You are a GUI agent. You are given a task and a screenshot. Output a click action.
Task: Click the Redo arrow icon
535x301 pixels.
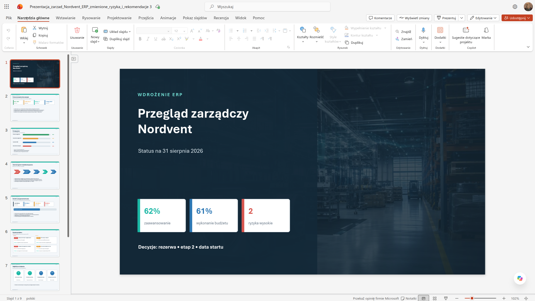tap(8, 38)
